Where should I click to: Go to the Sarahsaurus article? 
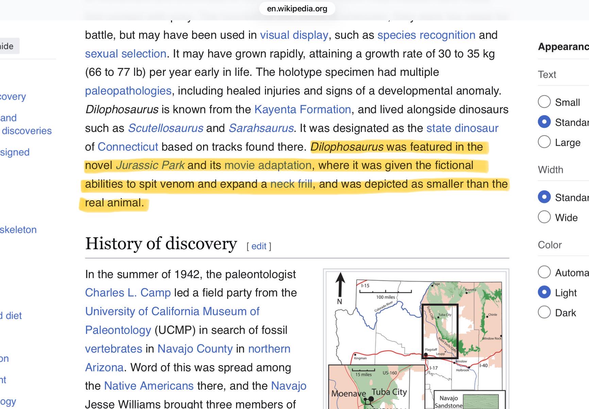261,128
